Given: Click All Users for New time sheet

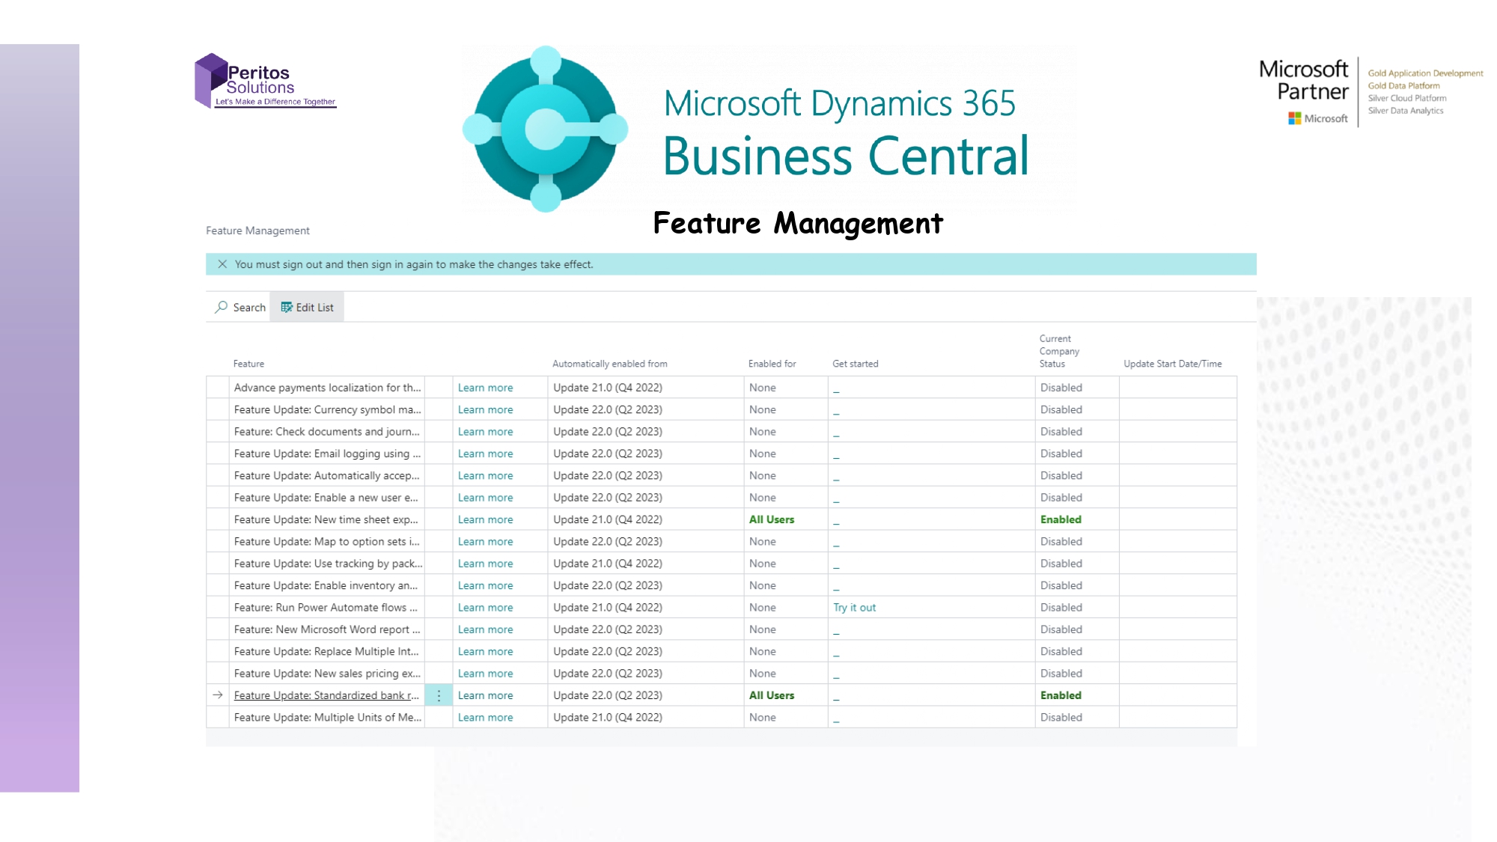Looking at the screenshot, I should (771, 519).
